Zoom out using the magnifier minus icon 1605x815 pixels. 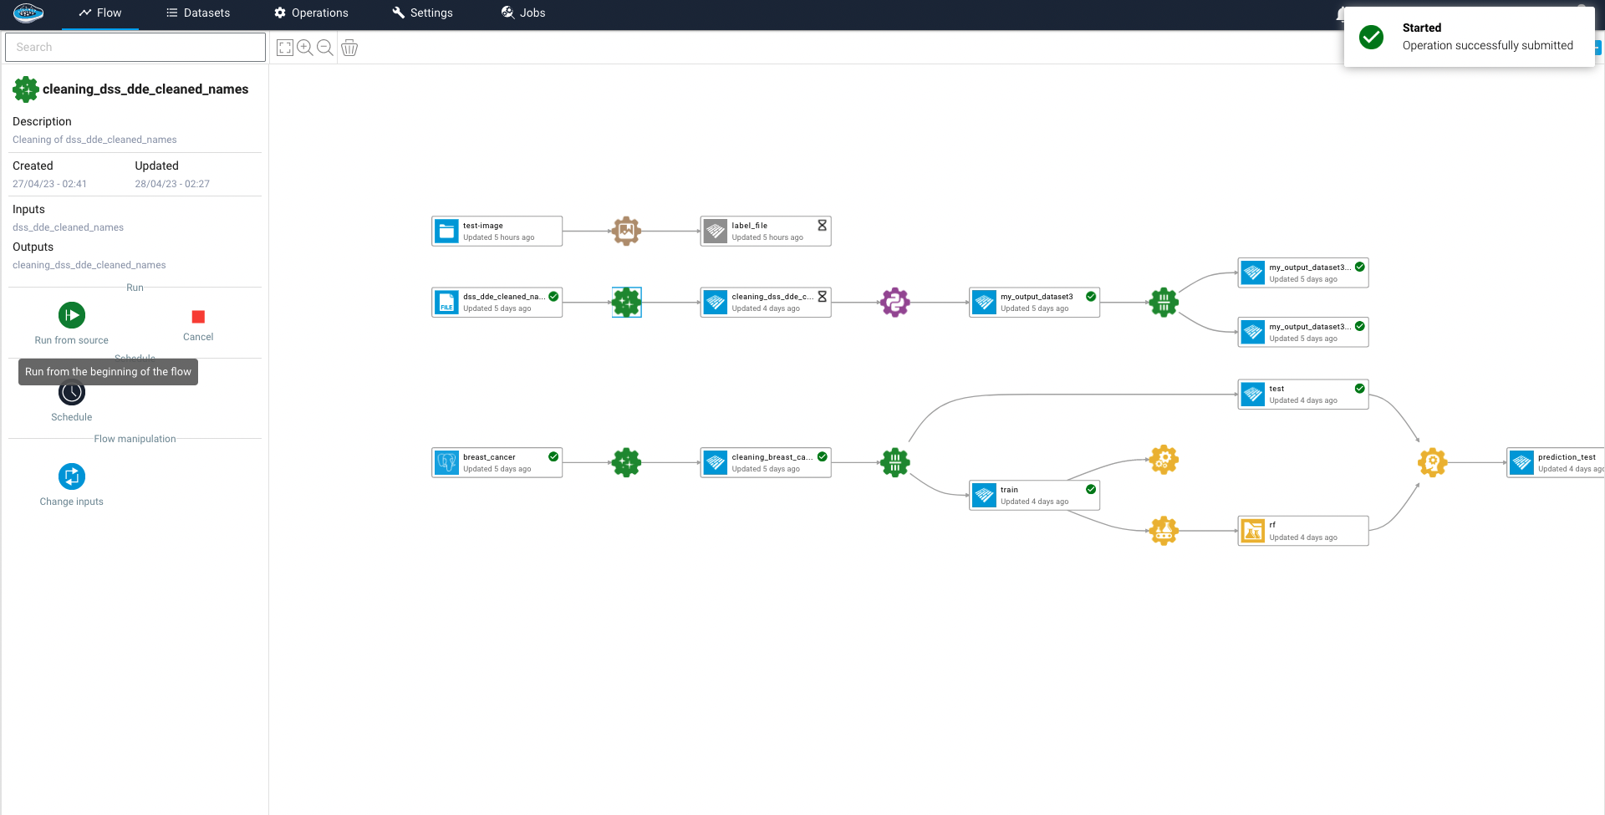[325, 48]
